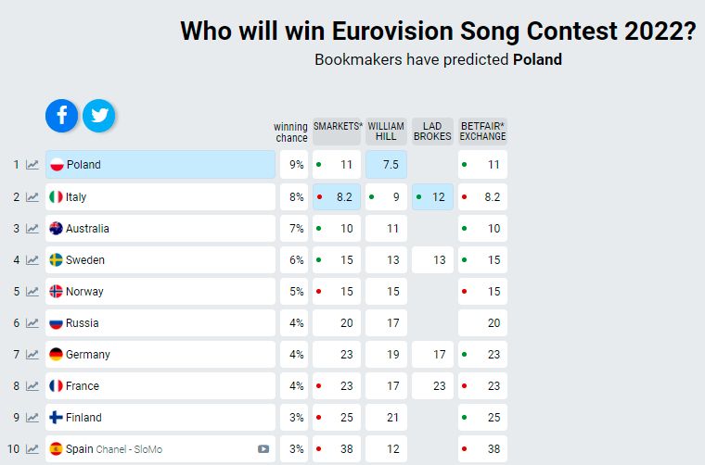Screen dimensions: 705x465
Task: Click Smarkets' 8.2 odds for Italy
Action: (x=337, y=197)
